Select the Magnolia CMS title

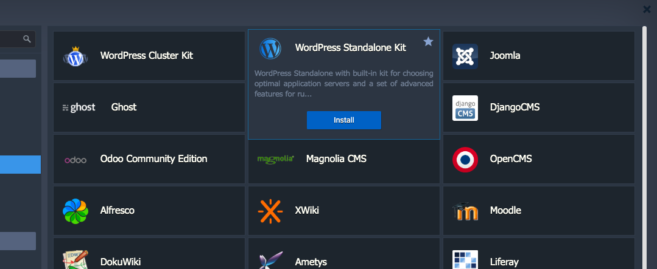click(x=337, y=158)
